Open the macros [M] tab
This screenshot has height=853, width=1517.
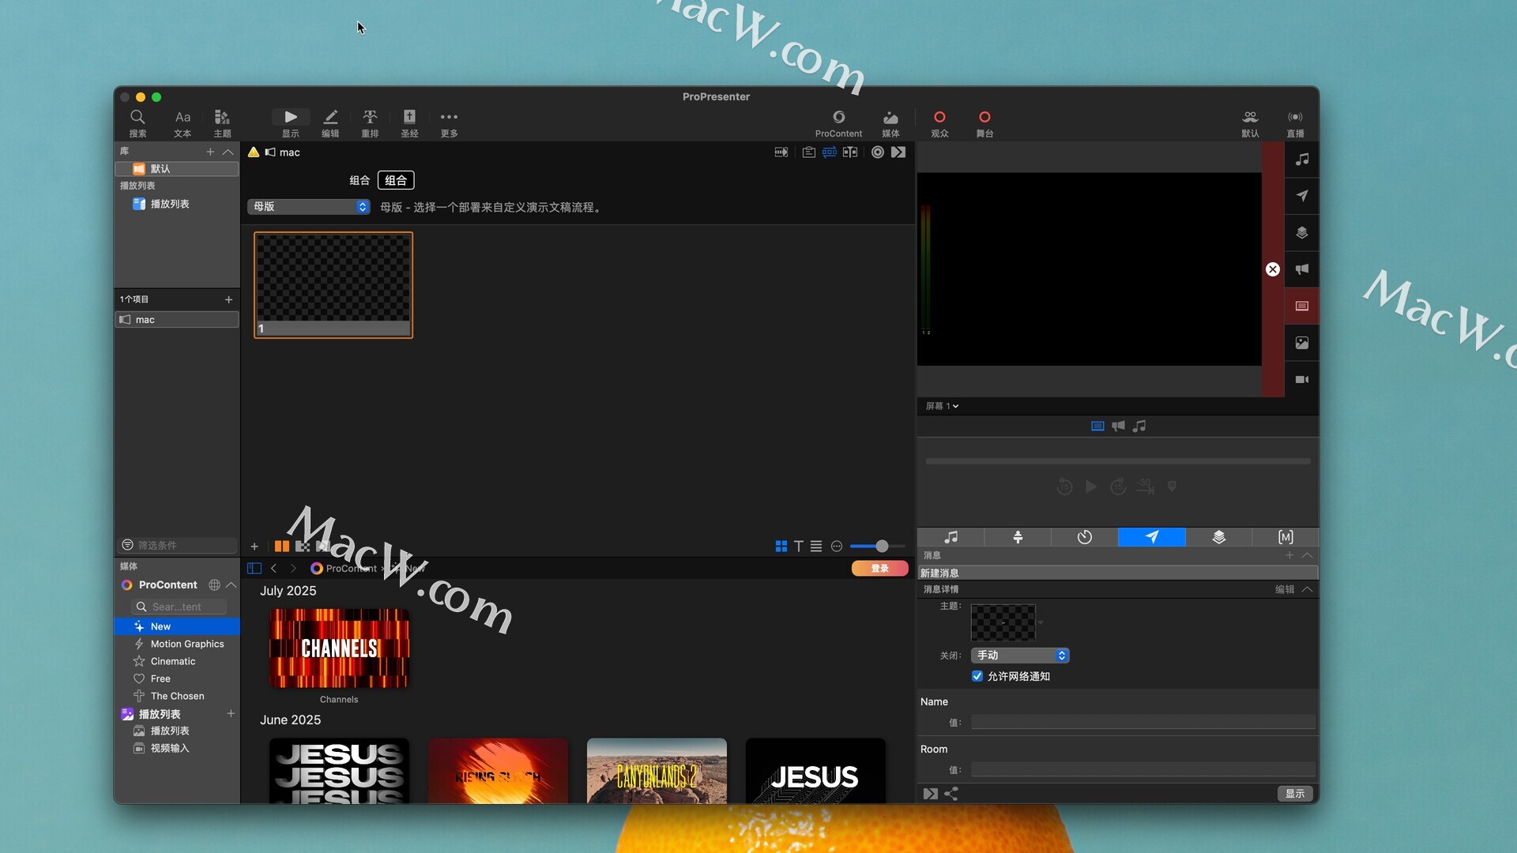[x=1285, y=538]
